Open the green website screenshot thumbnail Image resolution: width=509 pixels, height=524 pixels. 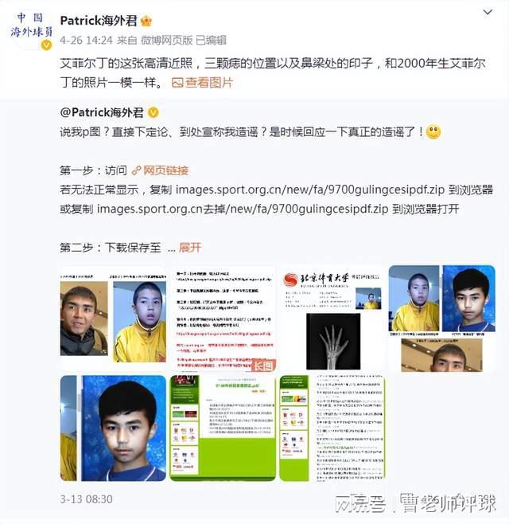pos(223,428)
